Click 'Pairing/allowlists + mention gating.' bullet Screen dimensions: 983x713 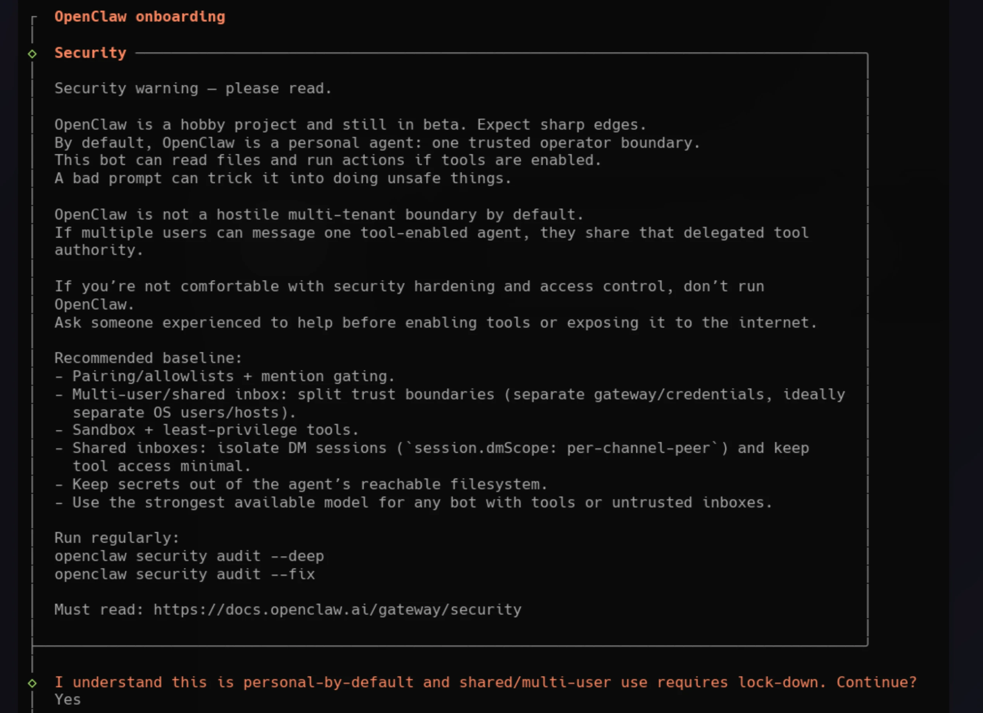click(224, 376)
